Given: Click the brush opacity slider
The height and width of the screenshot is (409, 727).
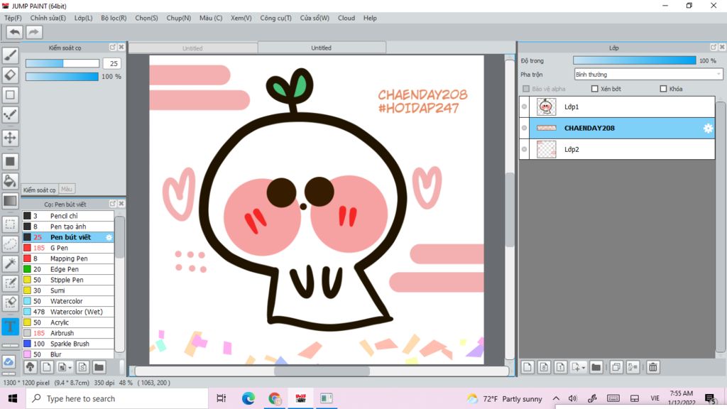Looking at the screenshot, I should click(62, 77).
